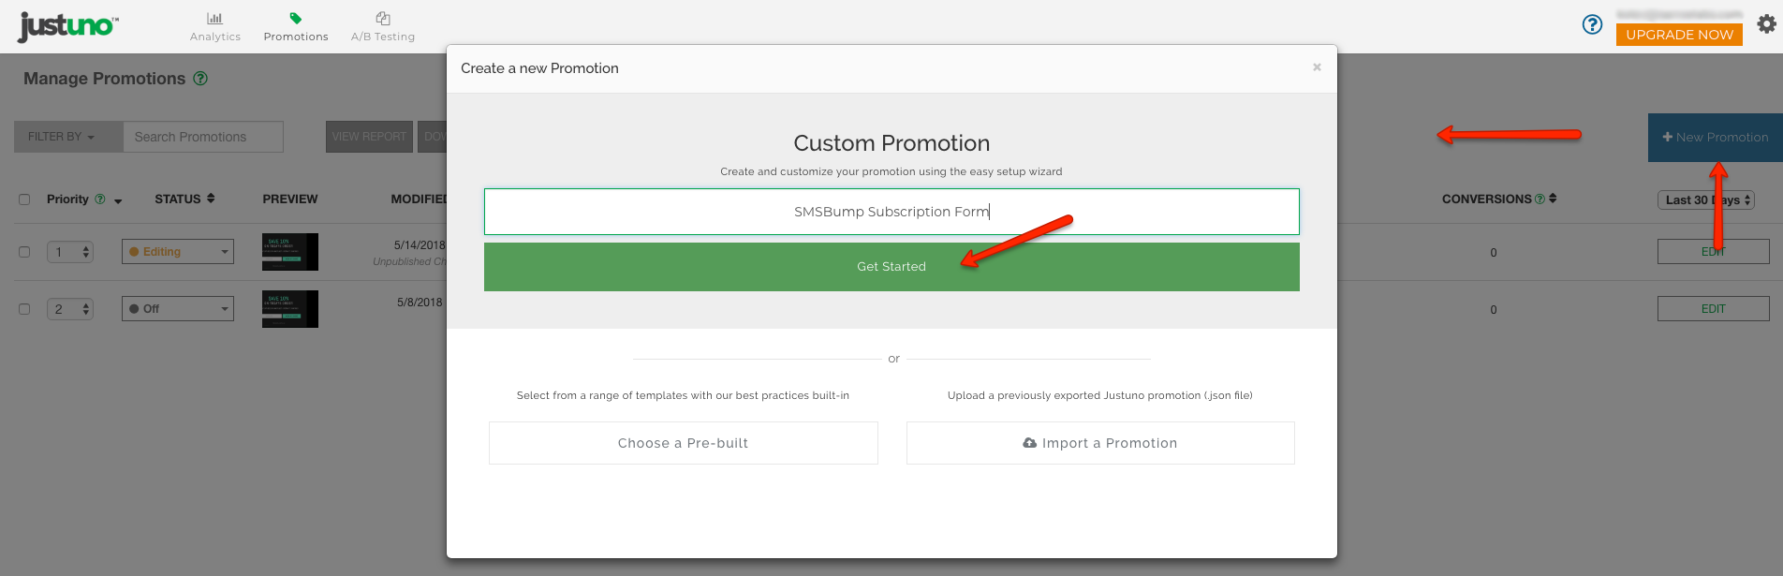Viewport: 1783px width, 576px height.
Task: Focus the Search Promotions field
Action: click(x=203, y=137)
